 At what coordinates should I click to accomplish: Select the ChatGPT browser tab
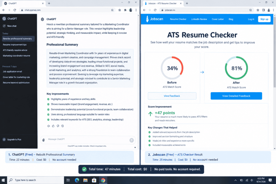pos(24,3)
